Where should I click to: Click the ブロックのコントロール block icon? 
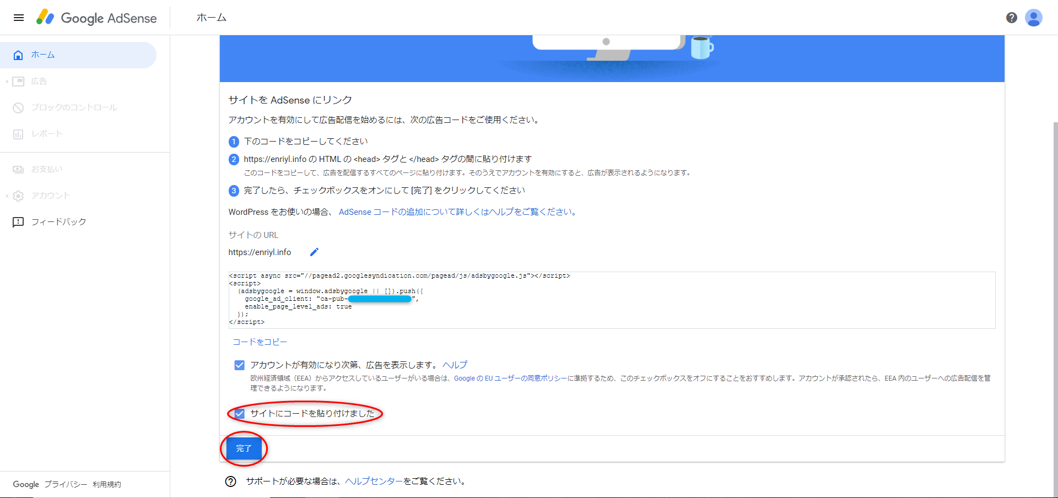click(x=18, y=107)
